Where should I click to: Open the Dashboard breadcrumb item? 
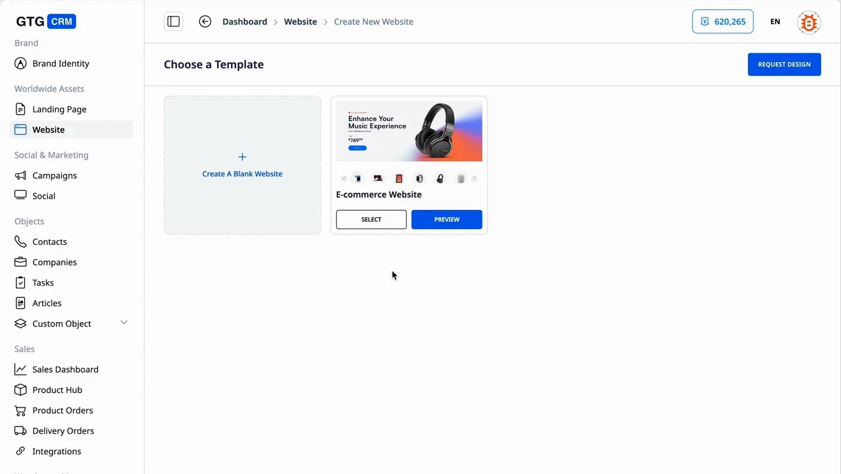coord(244,22)
